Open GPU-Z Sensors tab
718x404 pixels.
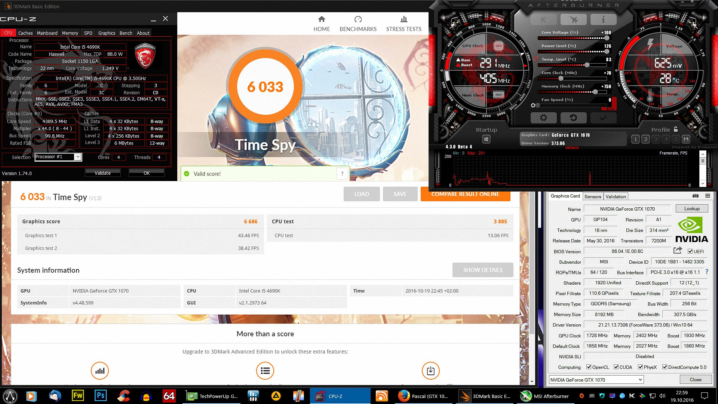pos(593,196)
